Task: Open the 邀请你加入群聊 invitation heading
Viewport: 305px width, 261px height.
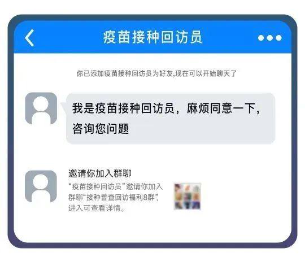Action: (x=100, y=173)
